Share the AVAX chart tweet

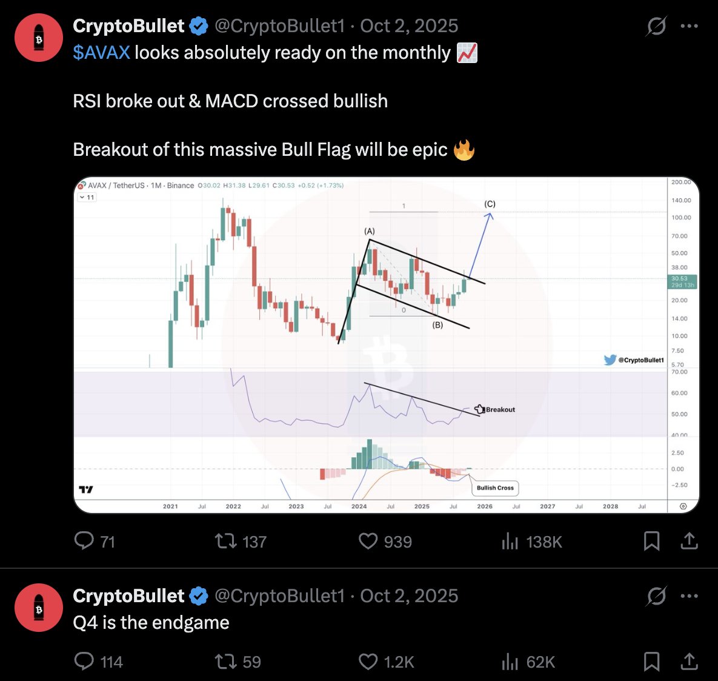pyautogui.click(x=689, y=540)
